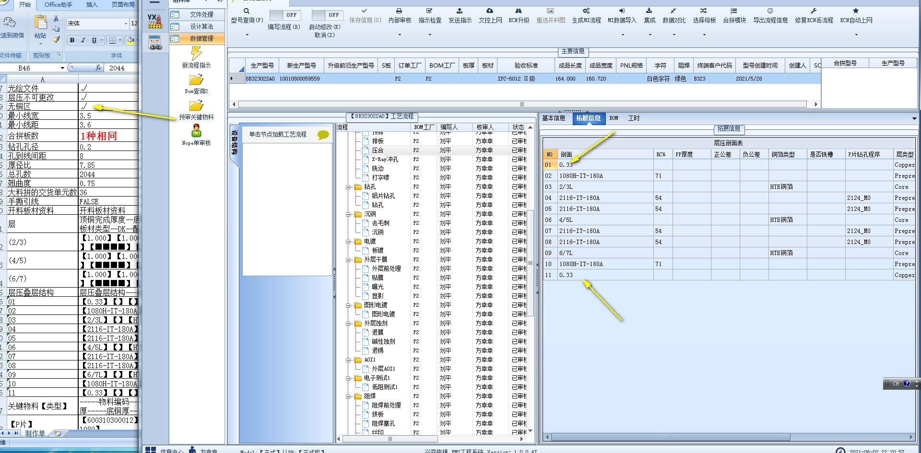Click the 发送指示 upload icon
Screen dimensions: 921x453
click(460, 11)
